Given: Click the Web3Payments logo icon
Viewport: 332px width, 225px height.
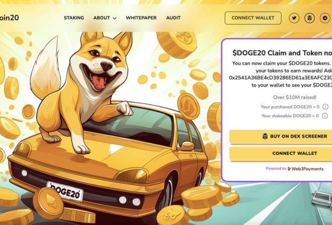Looking at the screenshot, I should point(289,169).
